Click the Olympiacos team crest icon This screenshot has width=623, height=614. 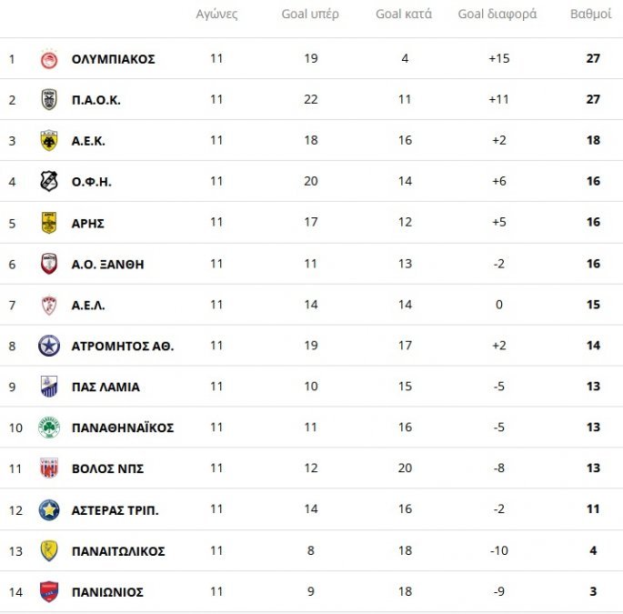pos(49,59)
